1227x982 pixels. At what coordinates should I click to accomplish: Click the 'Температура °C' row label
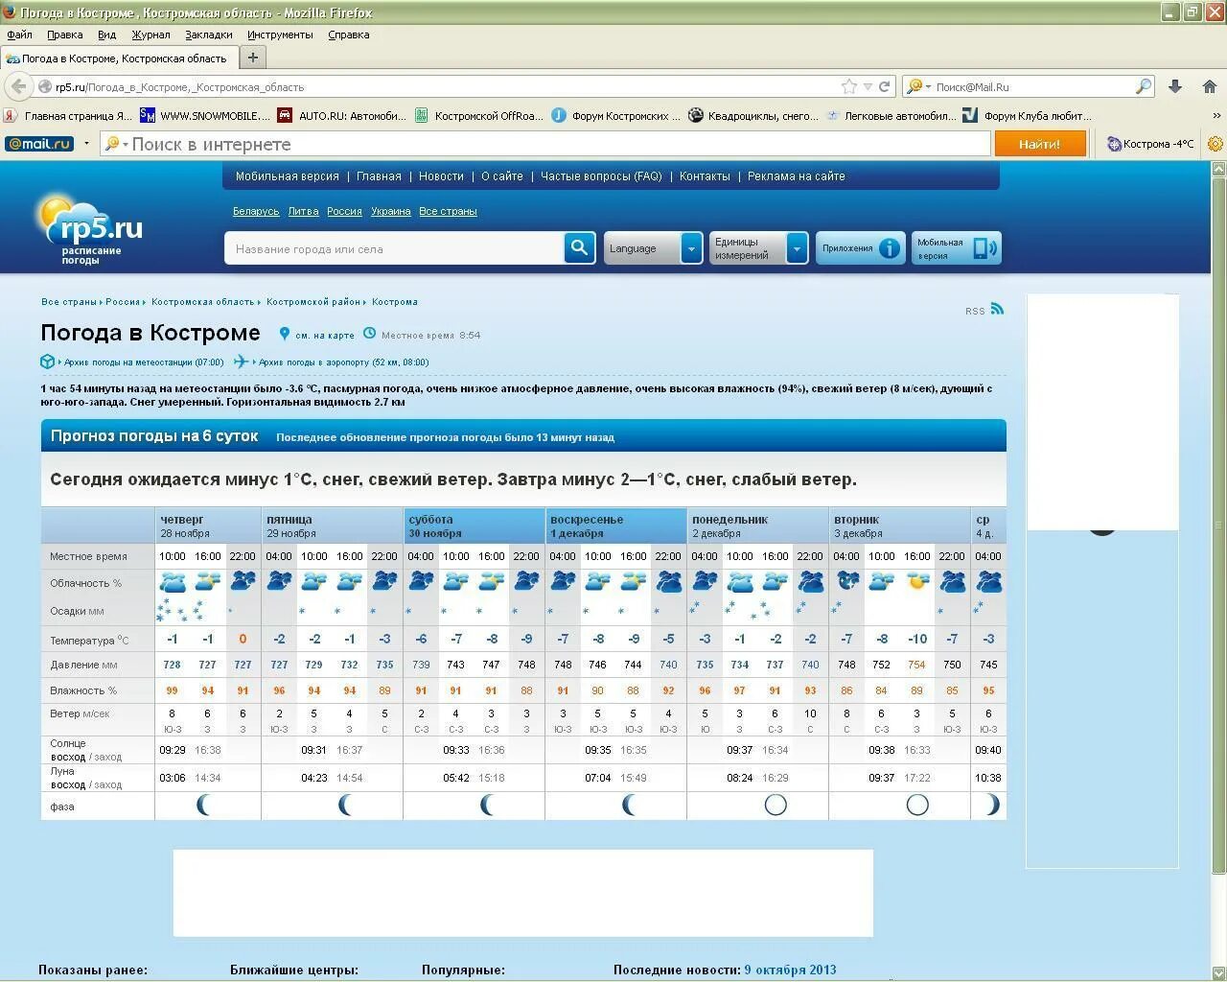pos(89,641)
